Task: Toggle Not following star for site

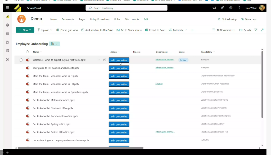Action: [227, 19]
